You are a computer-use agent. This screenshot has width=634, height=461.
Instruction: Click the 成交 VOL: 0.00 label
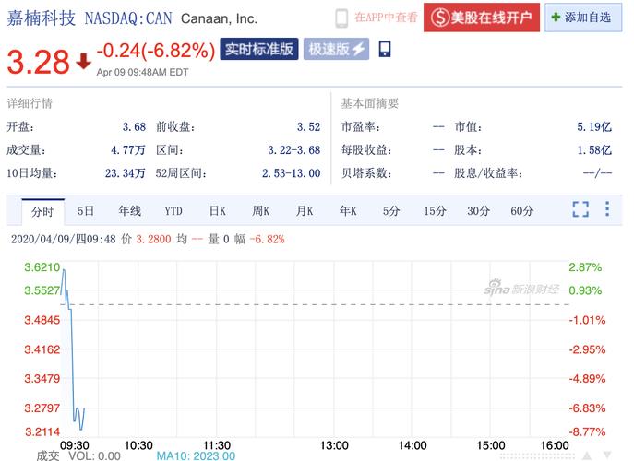coord(78,456)
